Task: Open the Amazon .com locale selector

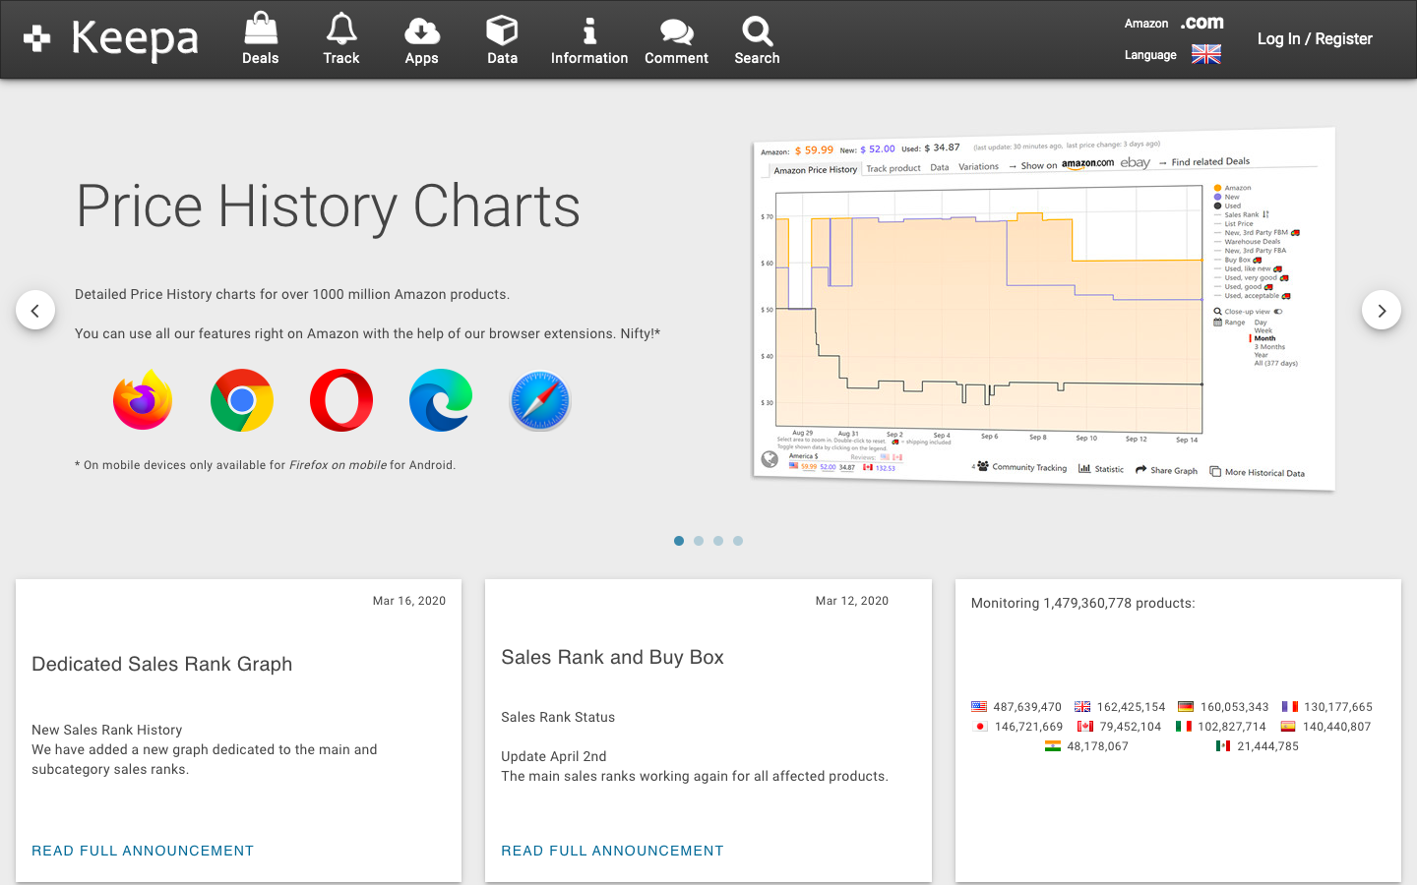Action: 1202,23
